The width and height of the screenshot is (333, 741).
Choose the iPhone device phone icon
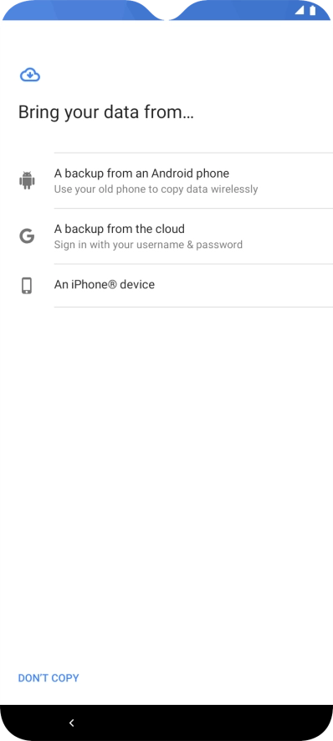(27, 286)
